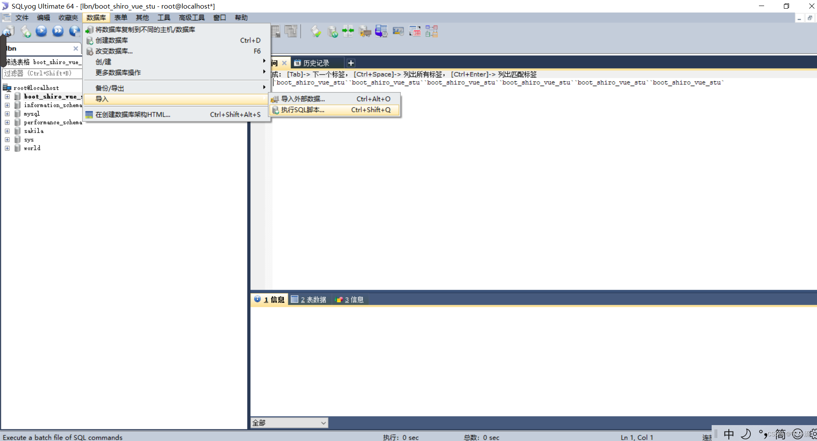Image resolution: width=817 pixels, height=441 pixels.
Task: Open the 编辑 menu
Action: pos(43,18)
